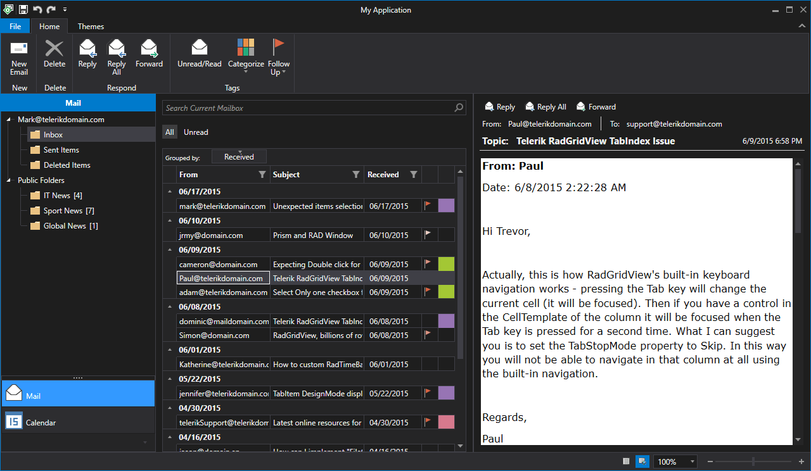This screenshot has width=811, height=471.
Task: Click the Reply All ribbon icon
Action: 117,49
